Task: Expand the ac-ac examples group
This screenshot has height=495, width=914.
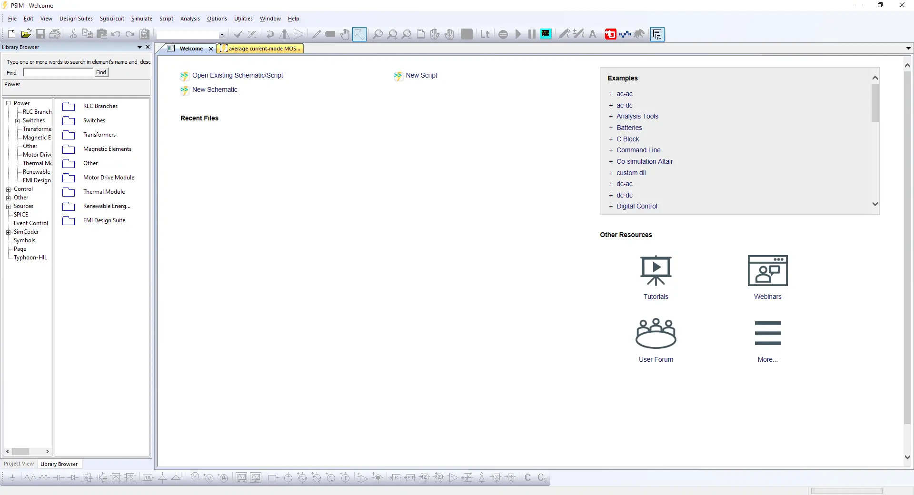Action: coord(611,94)
